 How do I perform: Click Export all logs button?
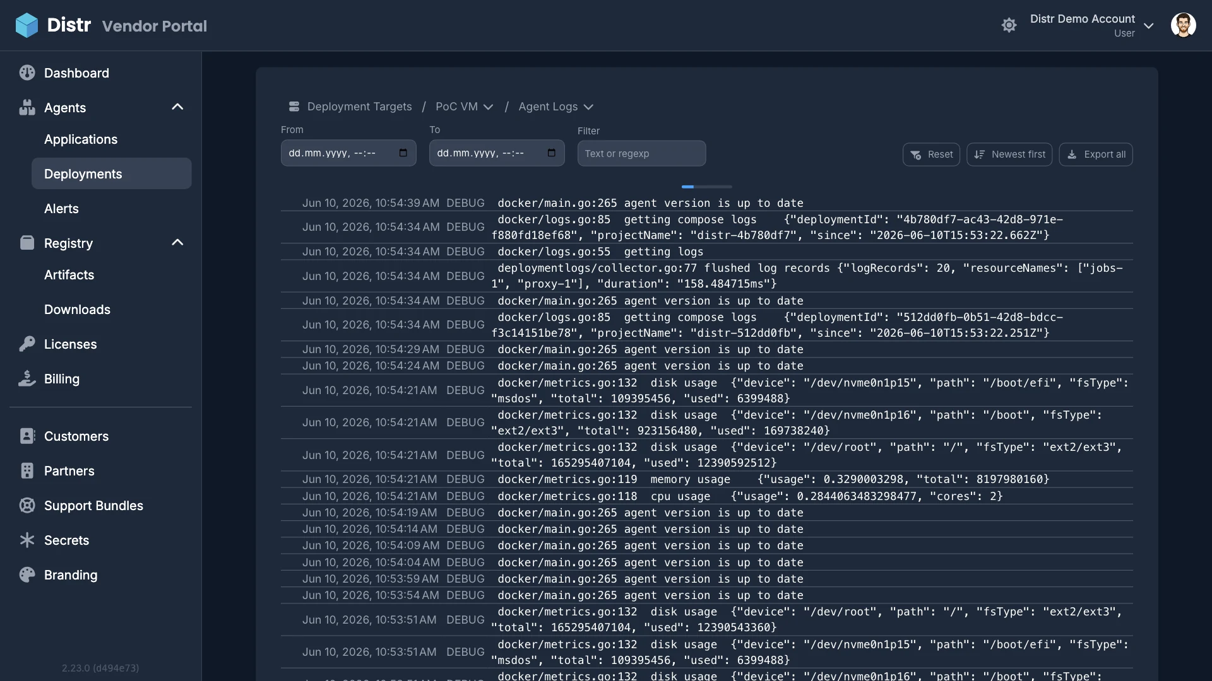[x=1096, y=154]
